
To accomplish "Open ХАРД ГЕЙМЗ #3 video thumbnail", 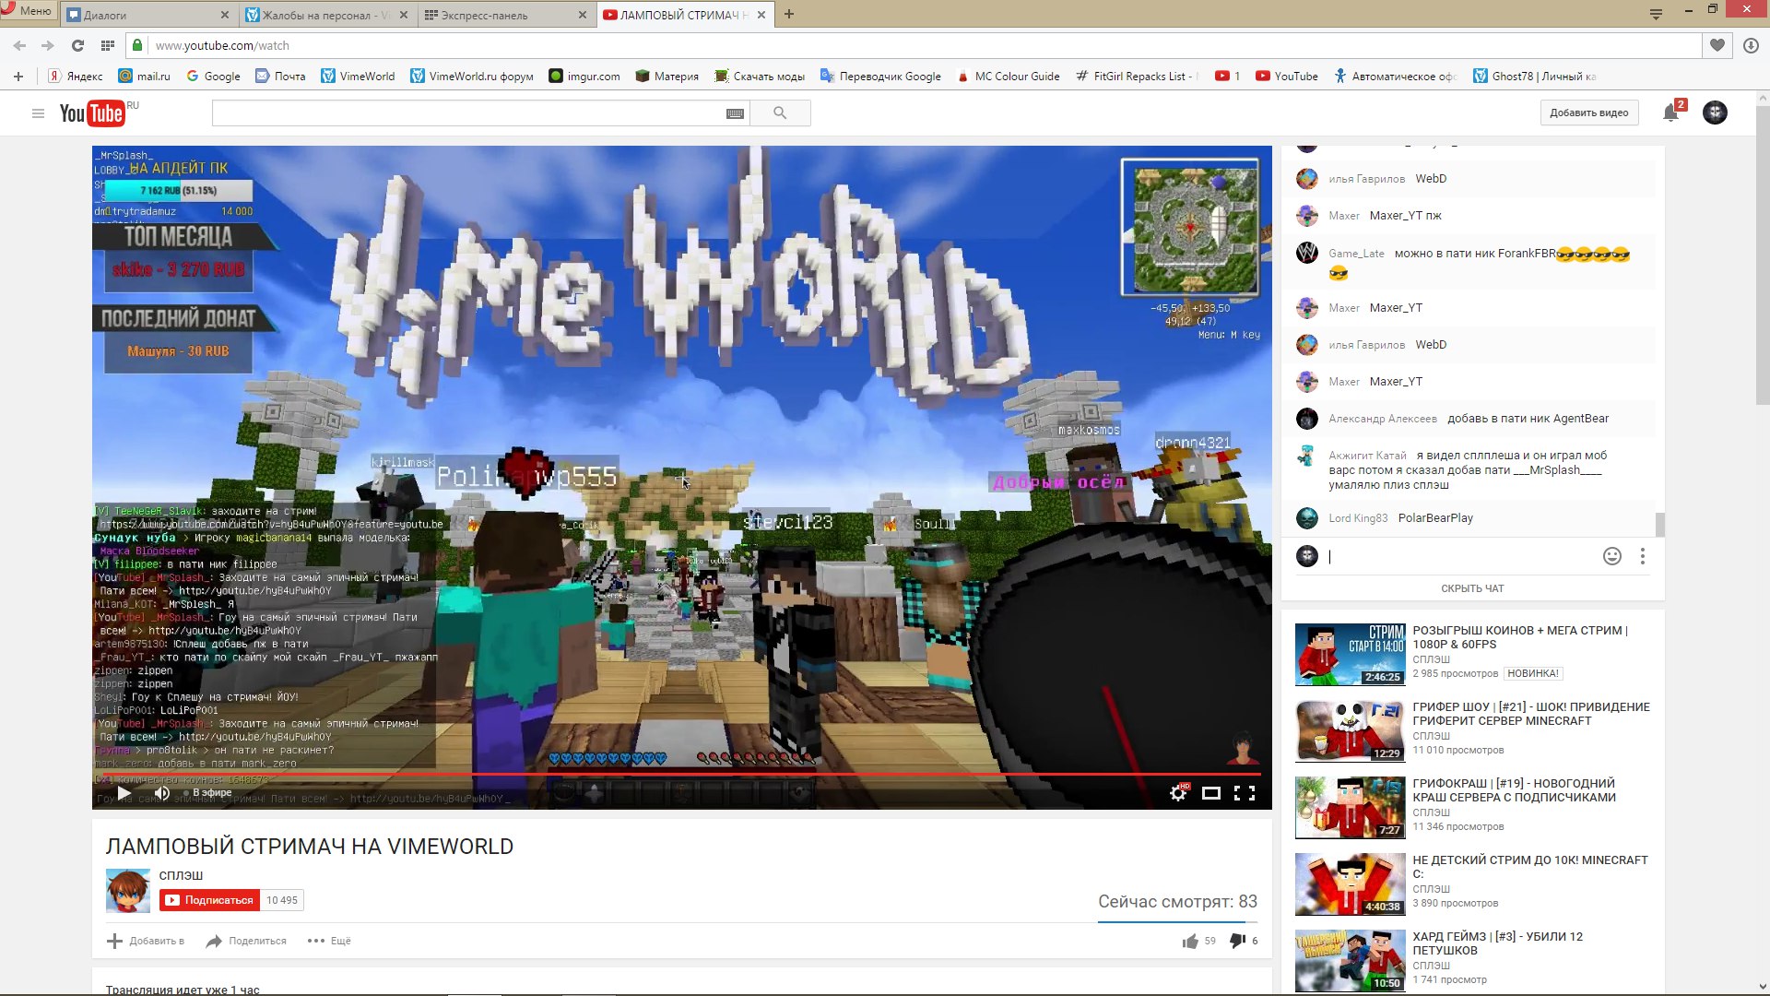I will coord(1350,961).
